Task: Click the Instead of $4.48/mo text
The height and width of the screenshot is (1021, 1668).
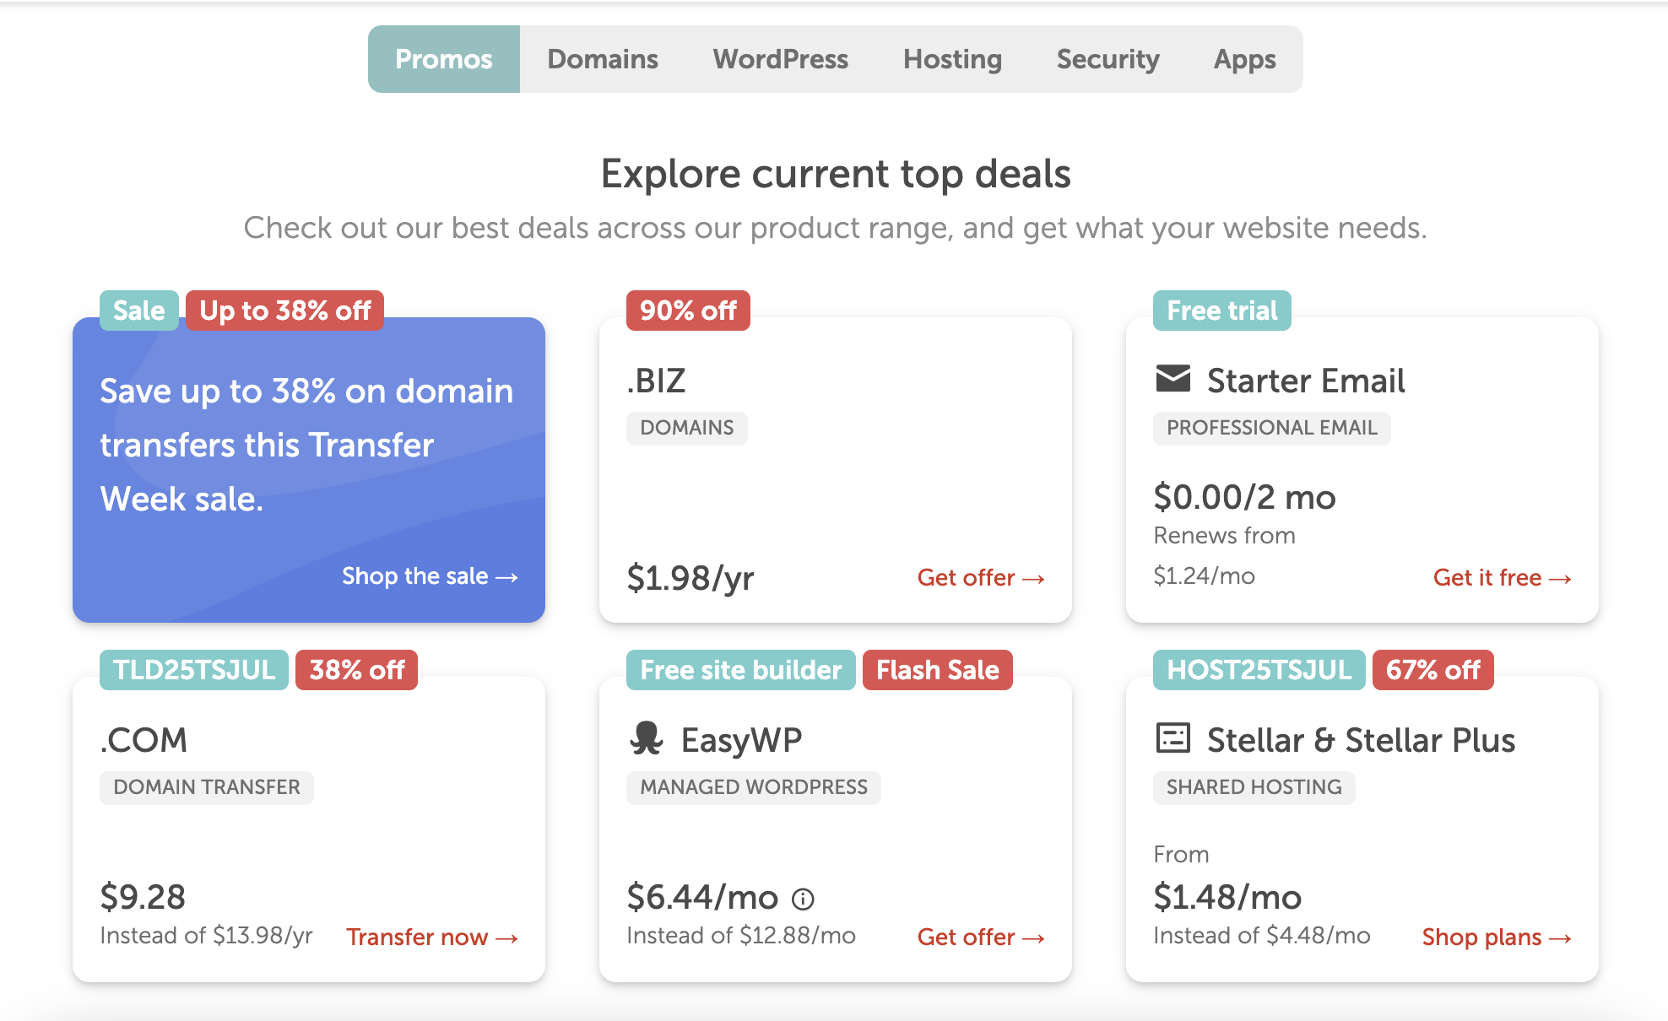Action: pos(1262,936)
